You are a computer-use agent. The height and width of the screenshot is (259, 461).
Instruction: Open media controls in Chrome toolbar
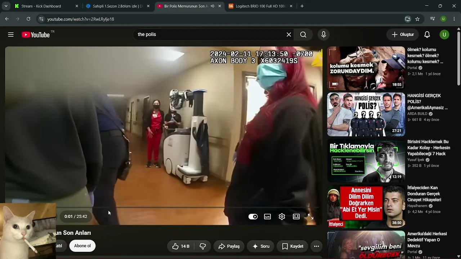click(433, 19)
